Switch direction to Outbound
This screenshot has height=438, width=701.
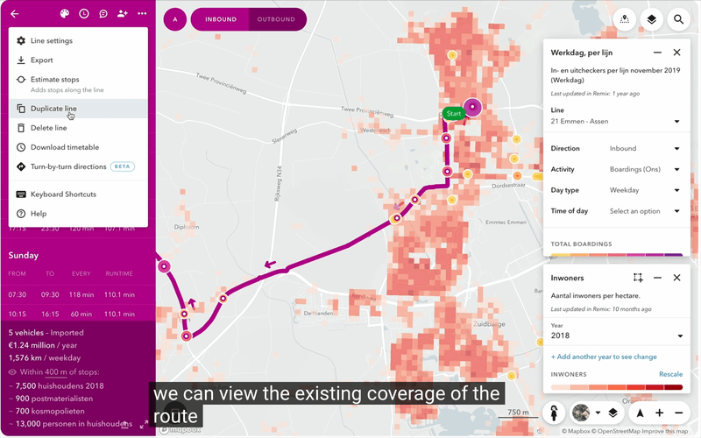coord(277,19)
